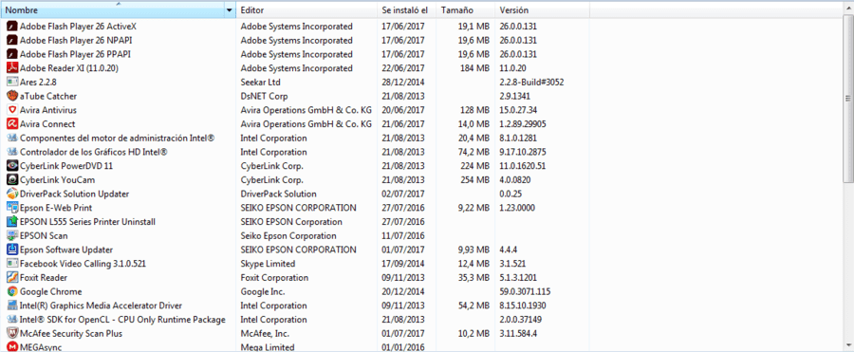
Task: Click the aTube Catcher name text
Action: point(48,96)
